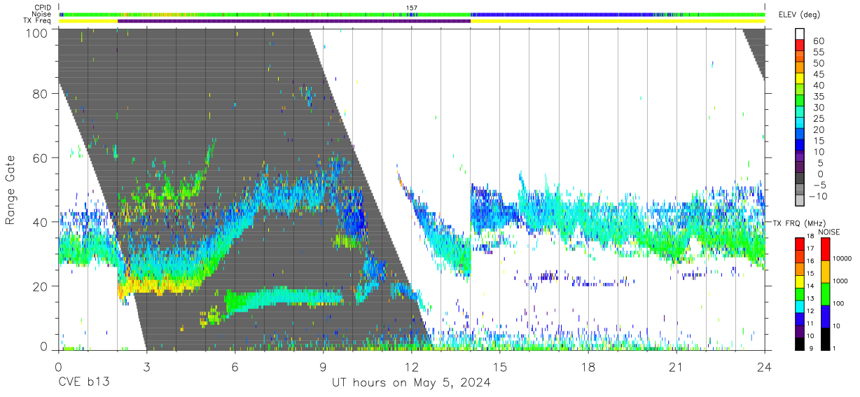Image resolution: width=860 pixels, height=397 pixels.
Task: Click the white top segment of ELEV colorbar
Action: [800, 34]
